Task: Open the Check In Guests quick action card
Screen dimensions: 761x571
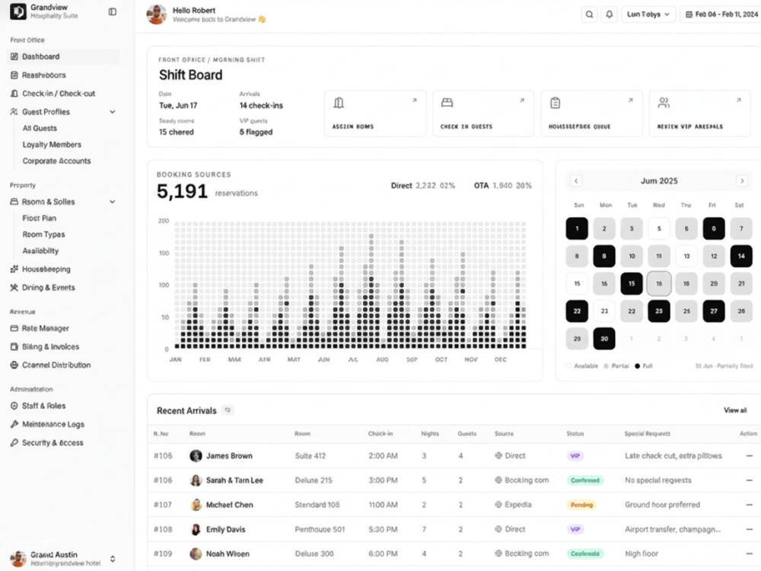Action: (483, 113)
